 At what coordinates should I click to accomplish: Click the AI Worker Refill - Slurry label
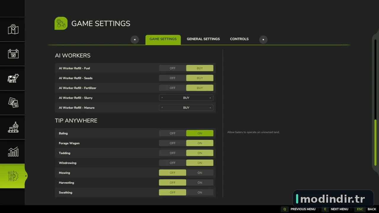click(76, 98)
